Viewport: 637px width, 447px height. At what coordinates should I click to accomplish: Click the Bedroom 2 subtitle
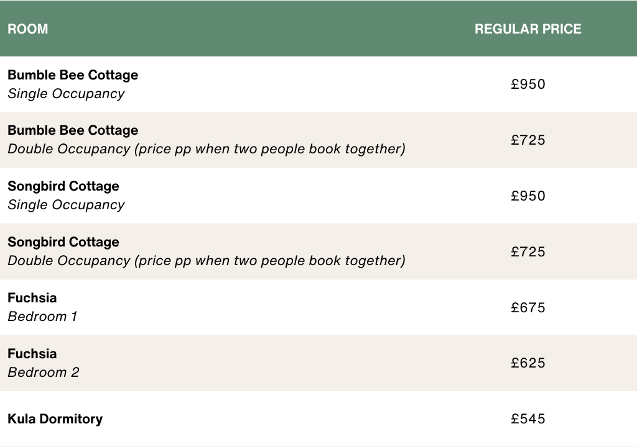click(44, 372)
